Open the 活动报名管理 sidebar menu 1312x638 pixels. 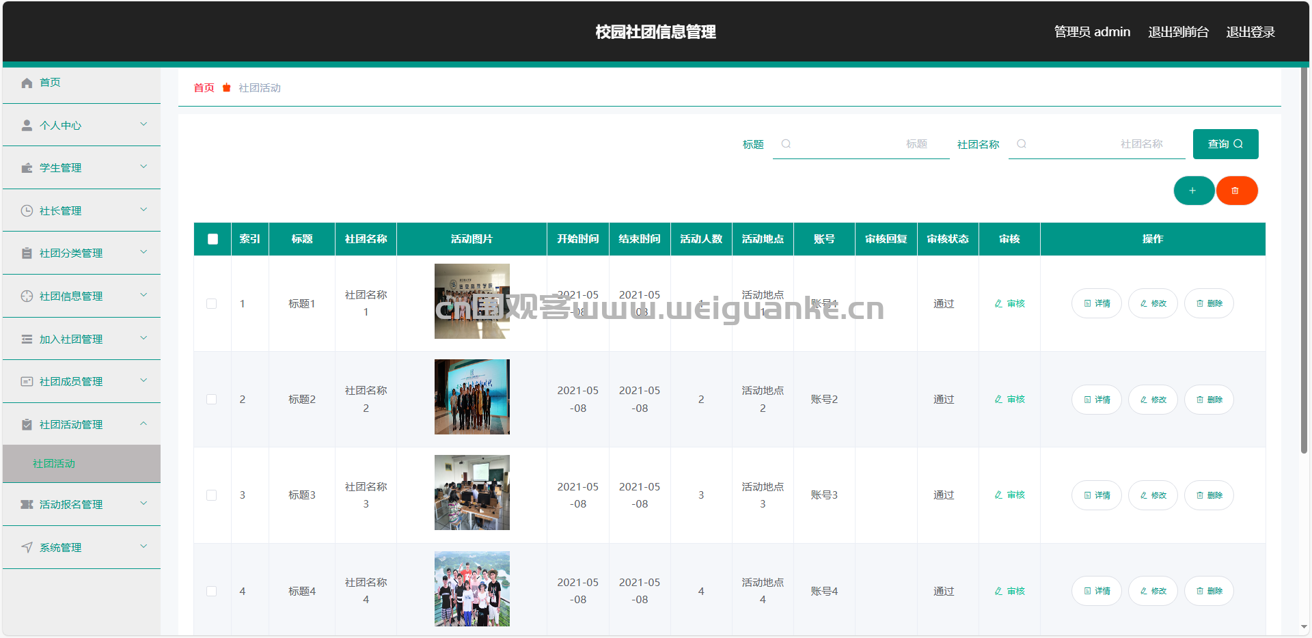81,505
